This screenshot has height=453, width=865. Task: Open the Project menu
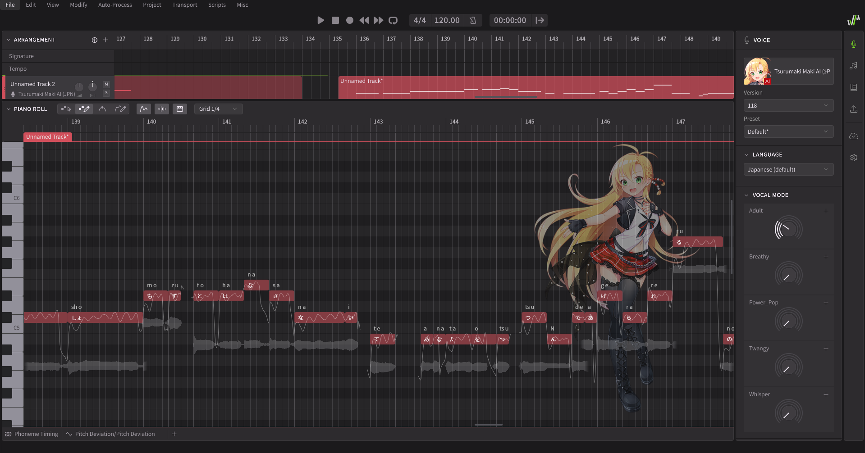tap(152, 5)
